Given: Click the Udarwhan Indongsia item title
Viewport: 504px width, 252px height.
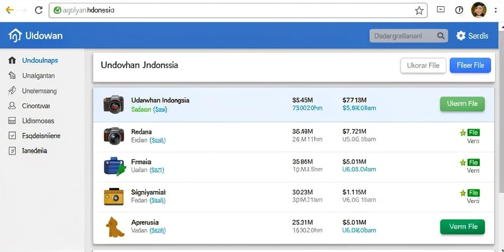Looking at the screenshot, I should click(x=160, y=100).
